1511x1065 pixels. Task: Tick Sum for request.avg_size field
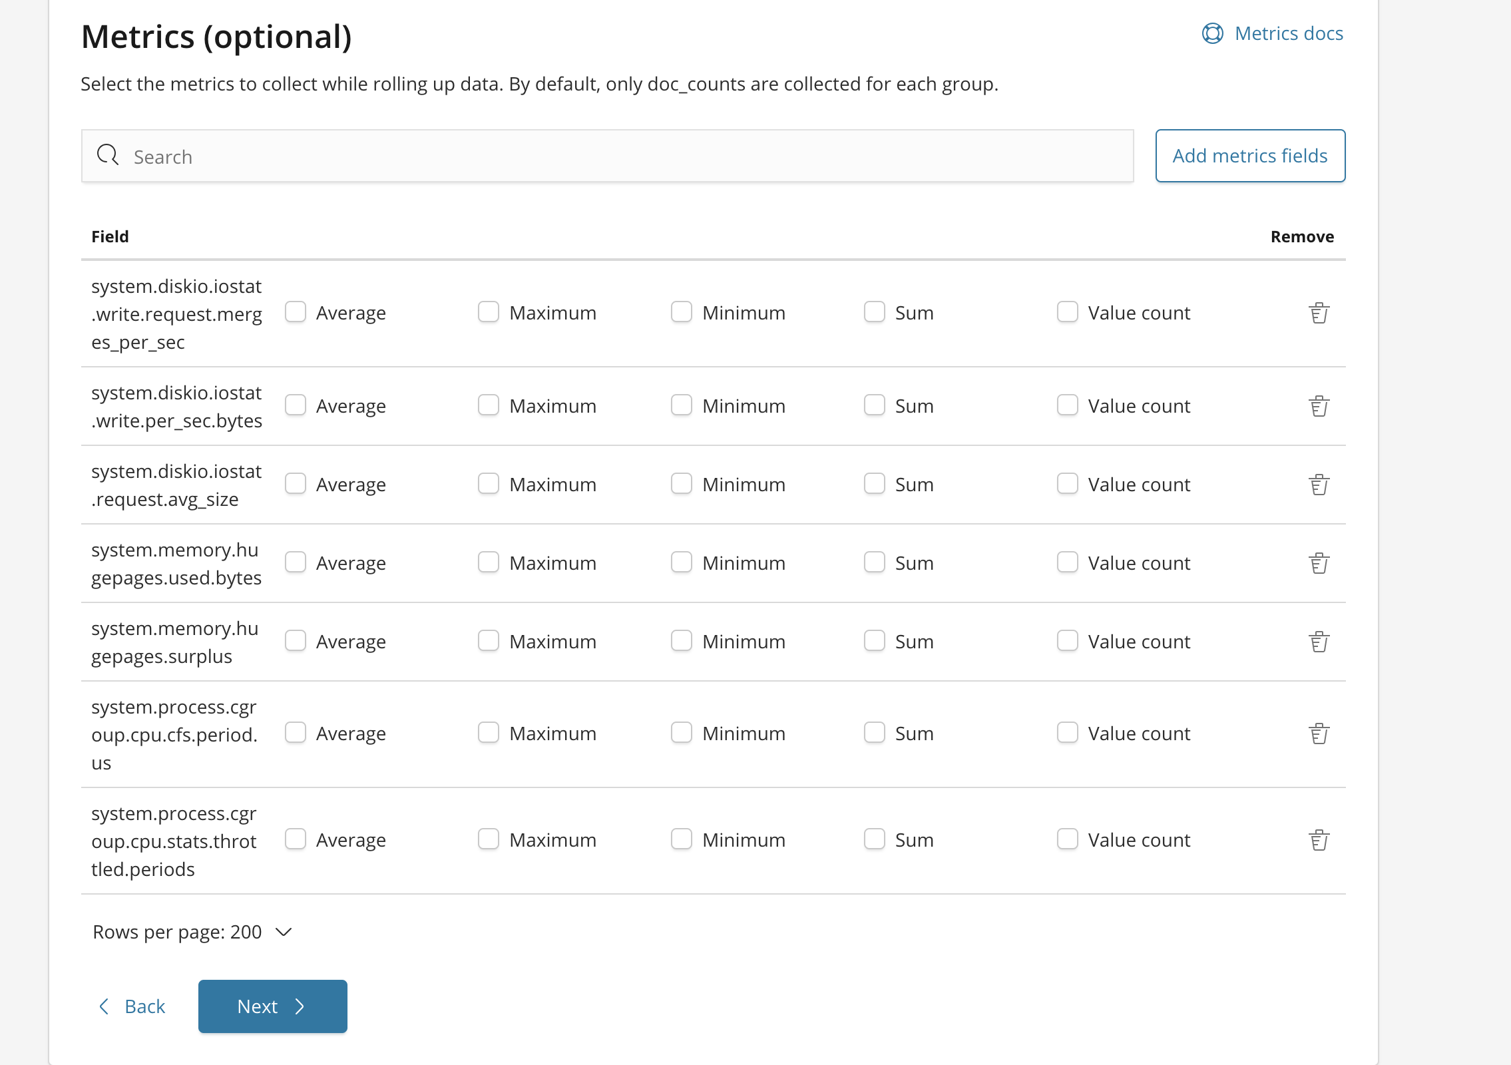(x=874, y=484)
